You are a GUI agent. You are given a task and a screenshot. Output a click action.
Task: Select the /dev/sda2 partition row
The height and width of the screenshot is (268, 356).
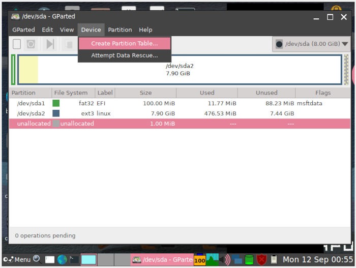[x=180, y=113]
